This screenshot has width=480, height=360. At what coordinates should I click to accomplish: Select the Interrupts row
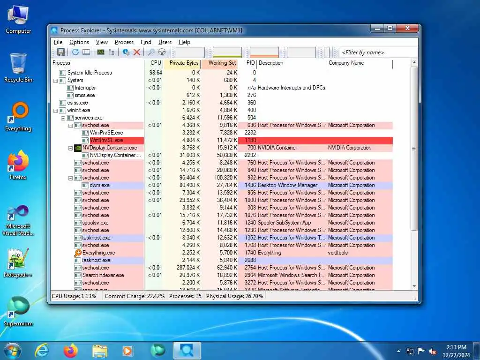pos(222,88)
